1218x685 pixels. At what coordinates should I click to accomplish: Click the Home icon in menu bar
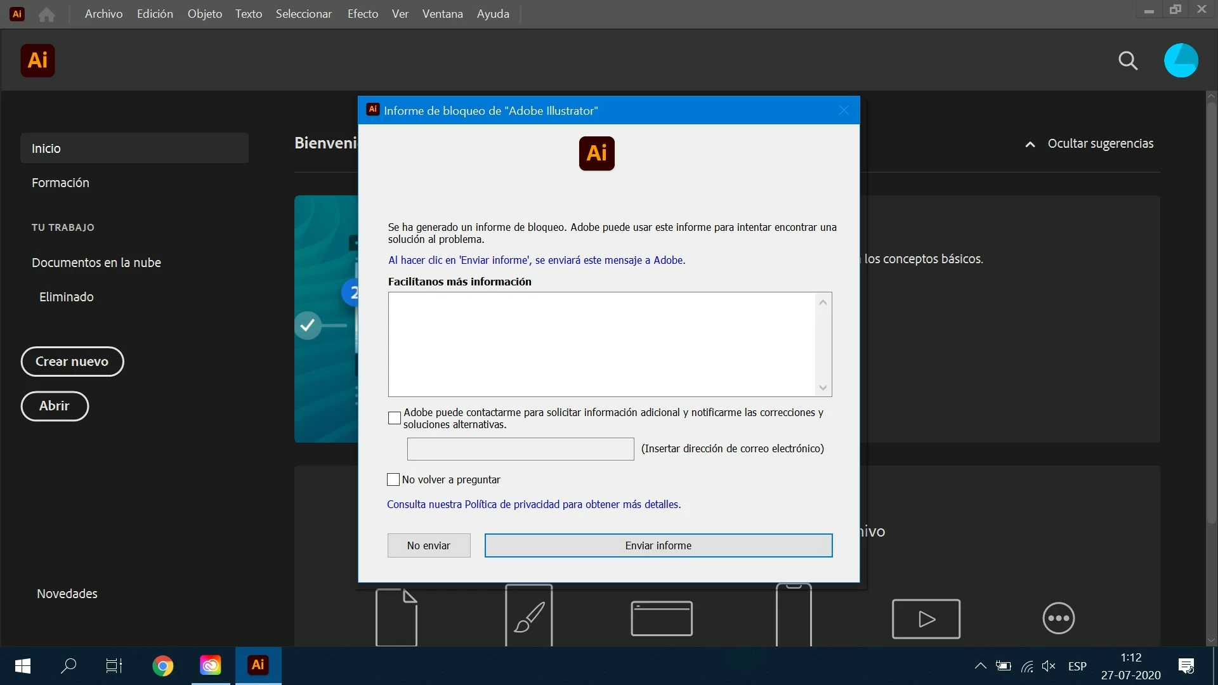(x=46, y=14)
